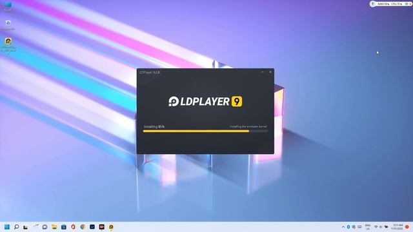Open the dark blue Lightroom-style taskbar app
Screen dimensions: 413x232
(x=92, y=227)
